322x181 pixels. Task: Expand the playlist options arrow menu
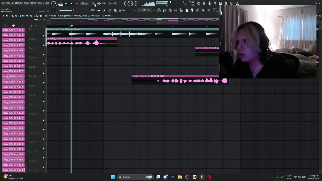point(4,16)
